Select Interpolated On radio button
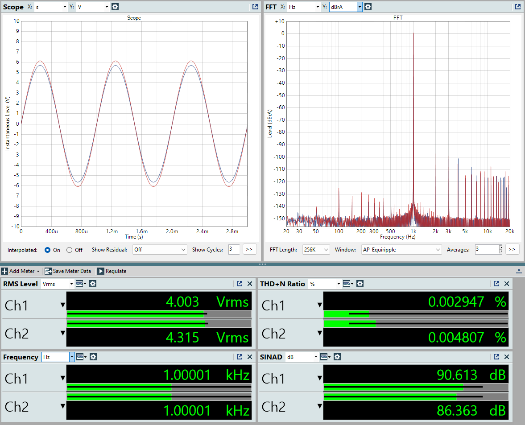The width and height of the screenshot is (525, 425). pyautogui.click(x=48, y=250)
